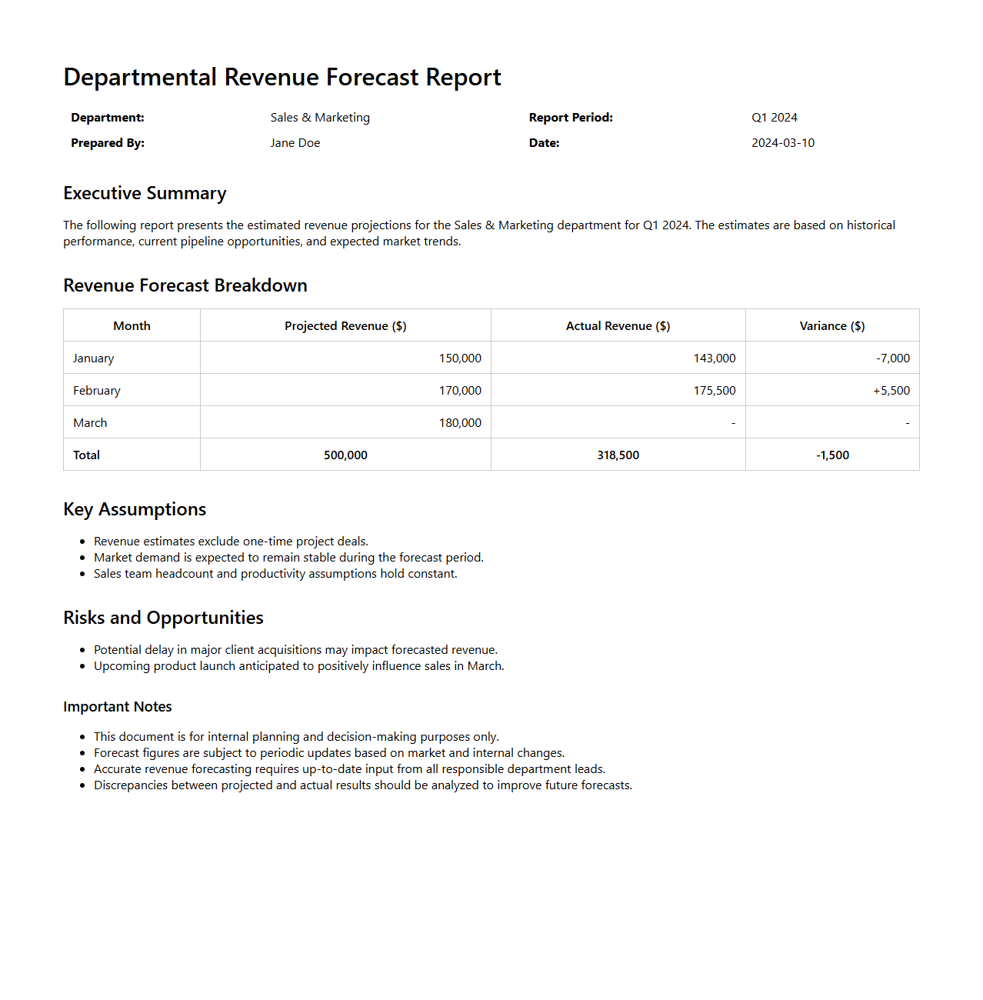983x1000 pixels.
Task: Click March's projected revenue 180,000 cell
Action: click(460, 423)
